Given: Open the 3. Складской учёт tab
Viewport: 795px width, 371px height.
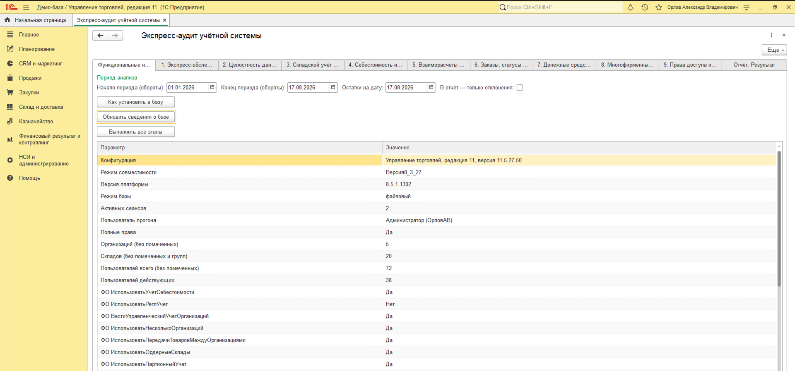Looking at the screenshot, I should click(x=313, y=65).
